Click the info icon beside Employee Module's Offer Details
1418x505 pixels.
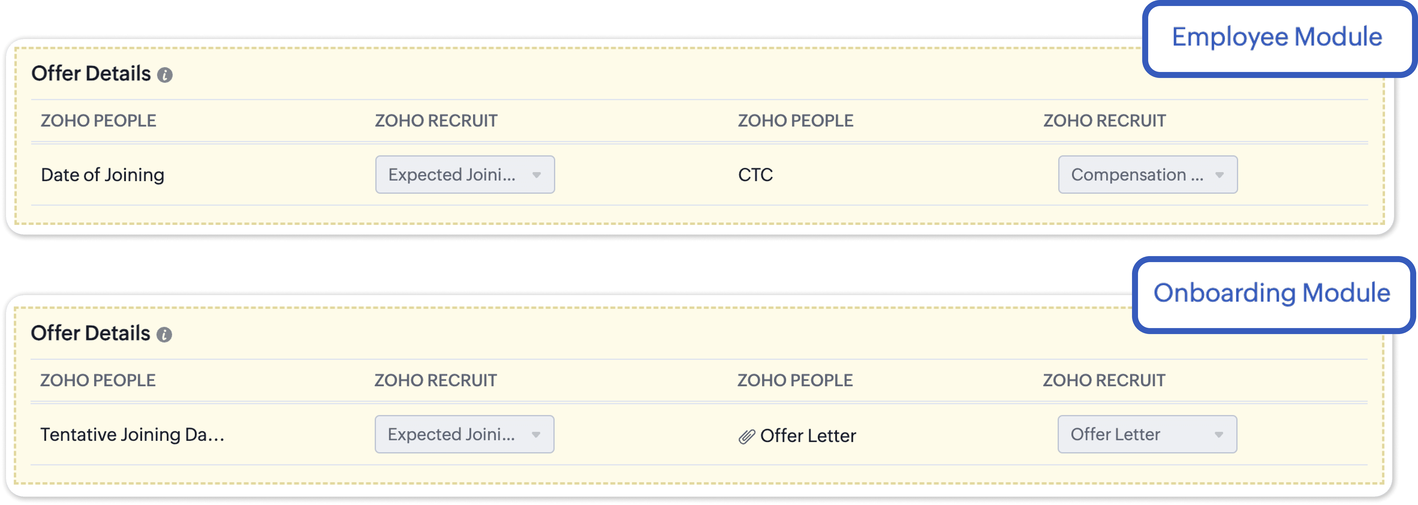click(x=165, y=75)
